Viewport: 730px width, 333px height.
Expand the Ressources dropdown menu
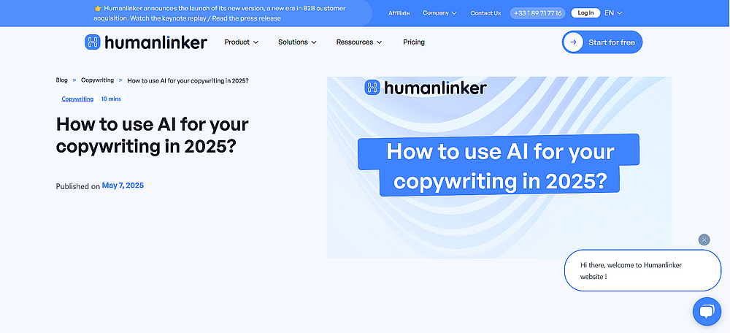[359, 42]
